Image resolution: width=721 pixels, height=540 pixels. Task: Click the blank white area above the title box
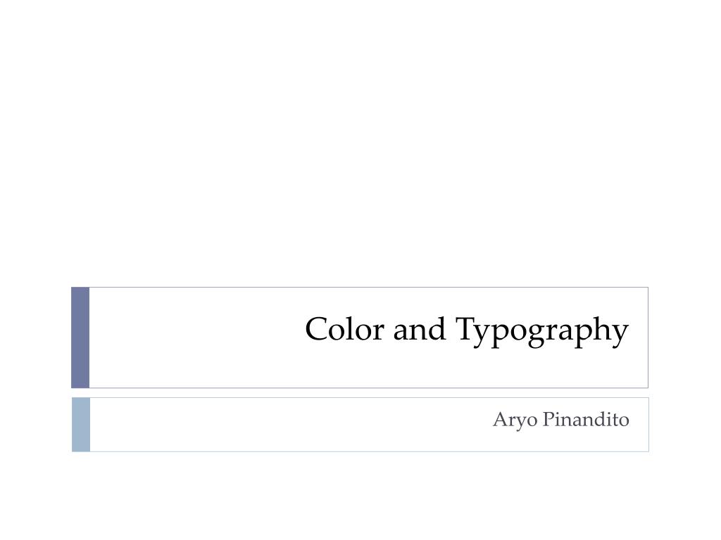pos(360,138)
